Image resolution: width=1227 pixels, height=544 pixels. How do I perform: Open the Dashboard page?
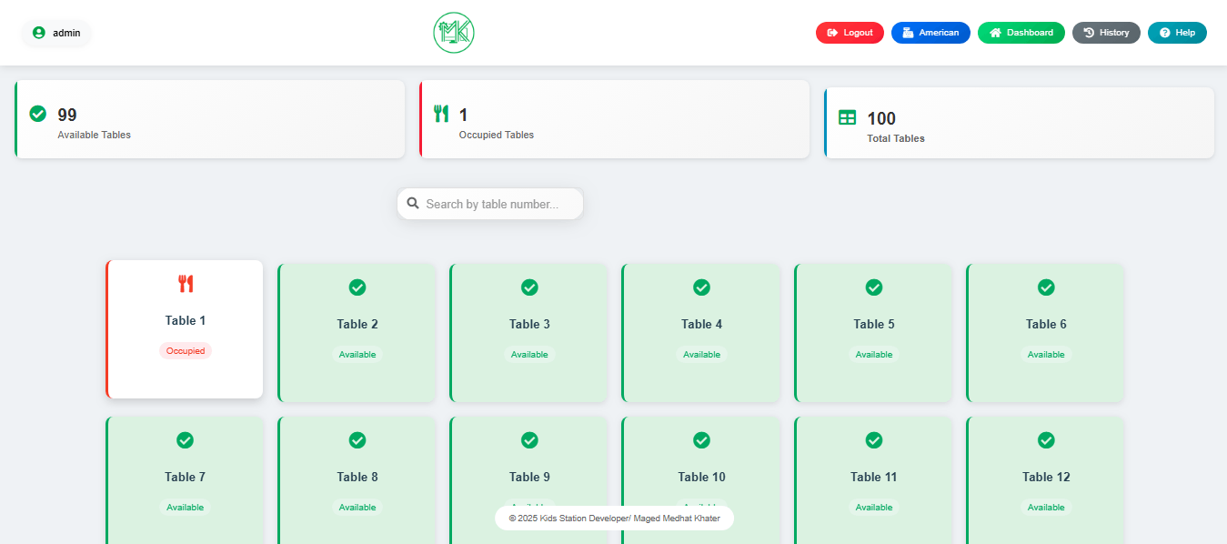[1021, 33]
